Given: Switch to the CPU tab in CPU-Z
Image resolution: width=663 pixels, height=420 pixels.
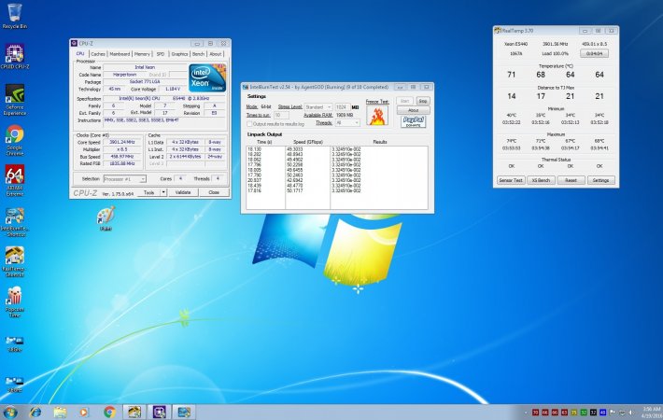Looking at the screenshot, I should pyautogui.click(x=80, y=53).
